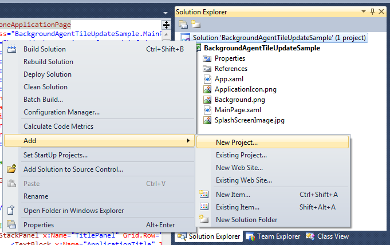
Task: Choose Clean Solution
Action: (99, 87)
